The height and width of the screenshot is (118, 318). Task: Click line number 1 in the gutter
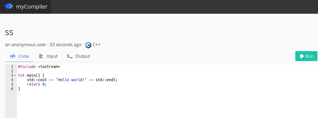coord(12,67)
